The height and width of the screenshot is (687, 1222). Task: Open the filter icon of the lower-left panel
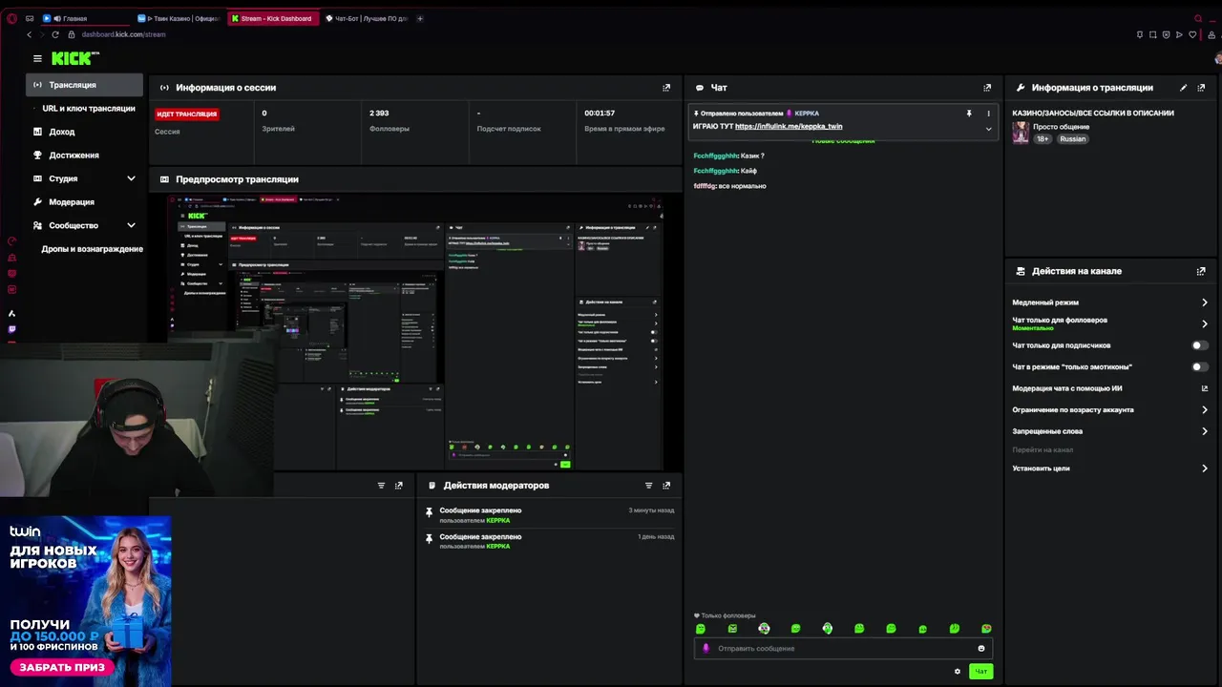tap(382, 486)
